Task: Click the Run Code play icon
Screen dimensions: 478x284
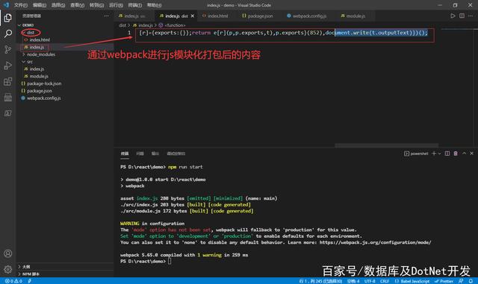Action: point(453,16)
